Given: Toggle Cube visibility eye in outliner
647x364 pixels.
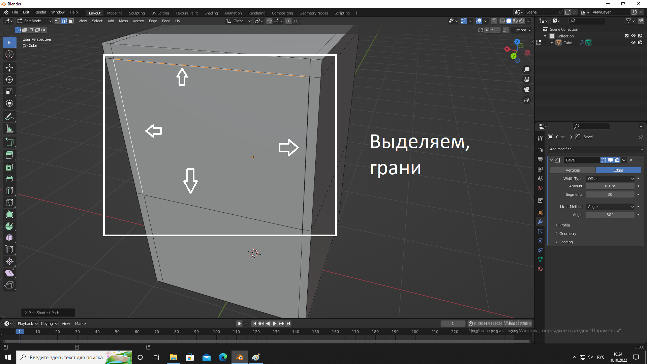Looking at the screenshot, I should (x=633, y=42).
